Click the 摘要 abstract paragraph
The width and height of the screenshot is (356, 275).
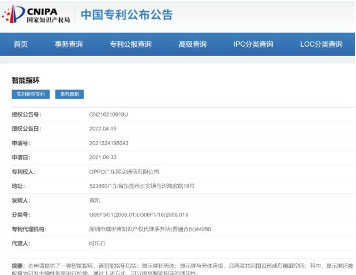(x=183, y=269)
